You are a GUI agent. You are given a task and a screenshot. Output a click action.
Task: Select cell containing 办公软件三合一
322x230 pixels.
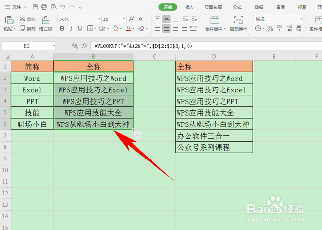coord(214,136)
